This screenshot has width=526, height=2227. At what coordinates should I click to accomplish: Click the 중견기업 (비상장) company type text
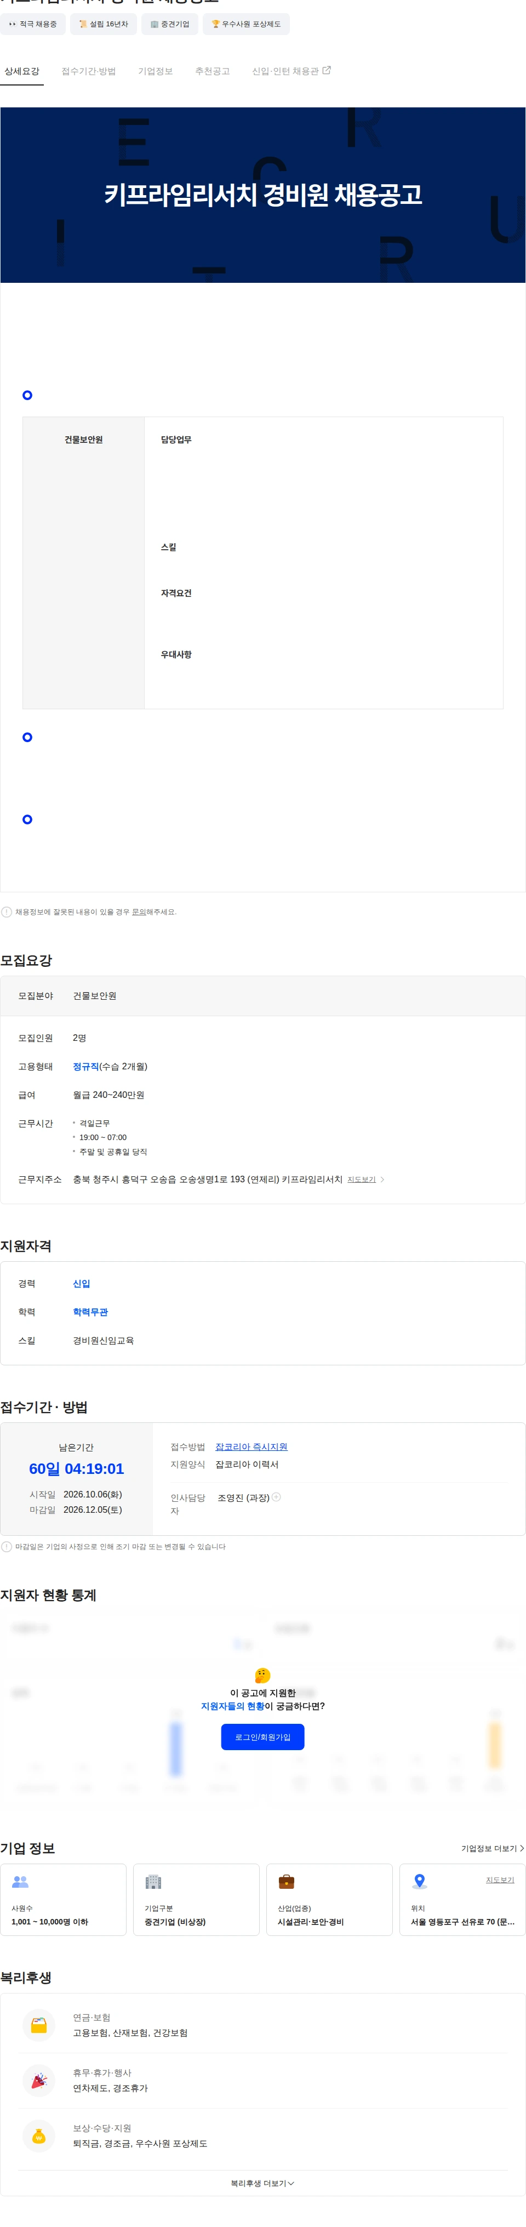pos(175,1922)
